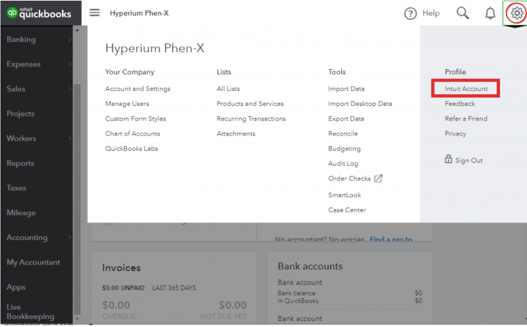Open Apps in the sidebar
Screen dimensions: 527x327
point(16,288)
